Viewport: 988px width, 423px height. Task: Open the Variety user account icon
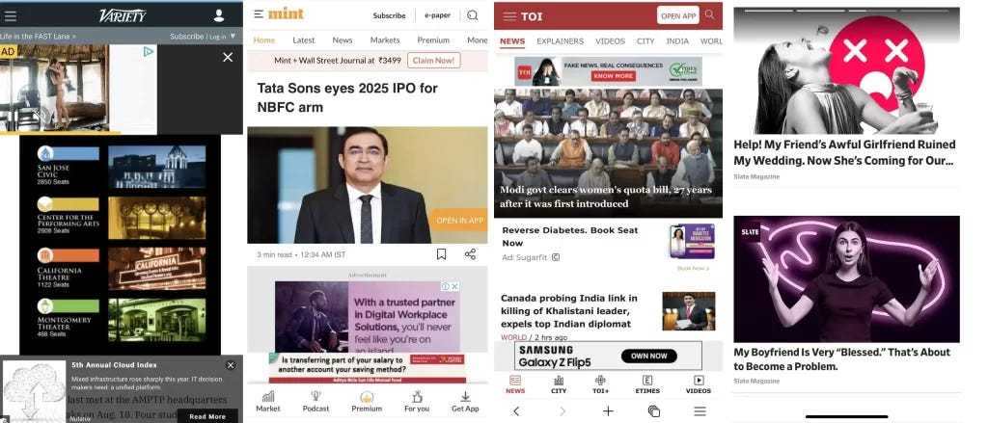(x=219, y=15)
